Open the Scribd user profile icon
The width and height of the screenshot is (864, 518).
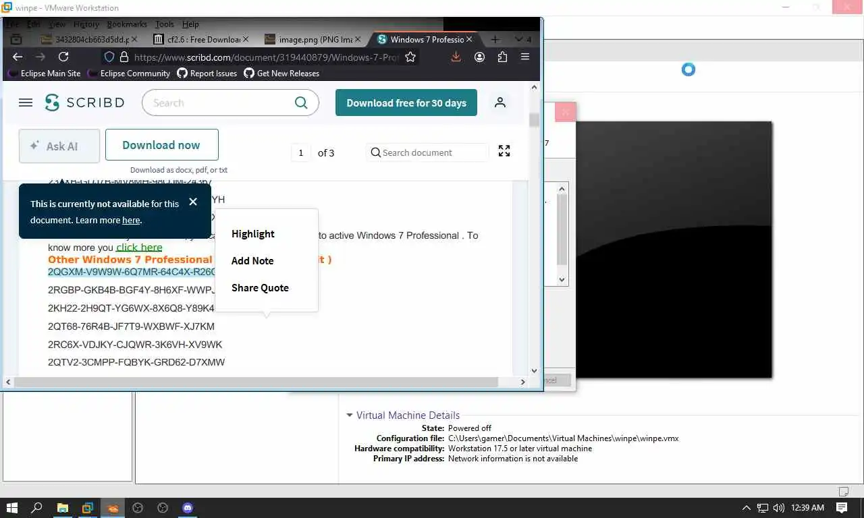pyautogui.click(x=500, y=103)
